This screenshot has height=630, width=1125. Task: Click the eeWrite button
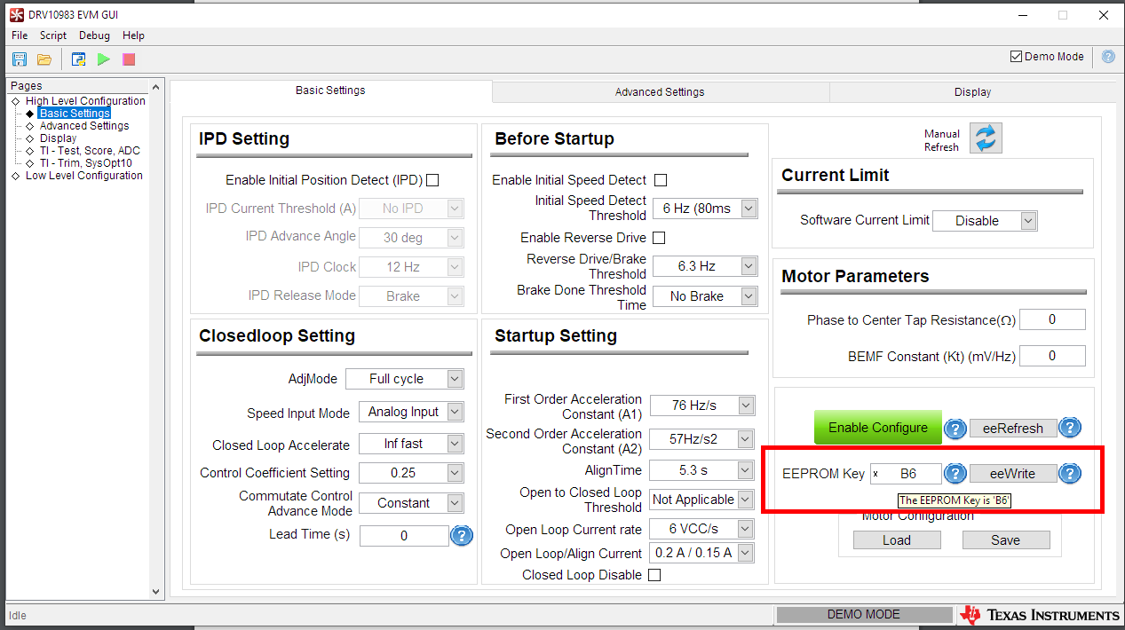tap(1012, 474)
